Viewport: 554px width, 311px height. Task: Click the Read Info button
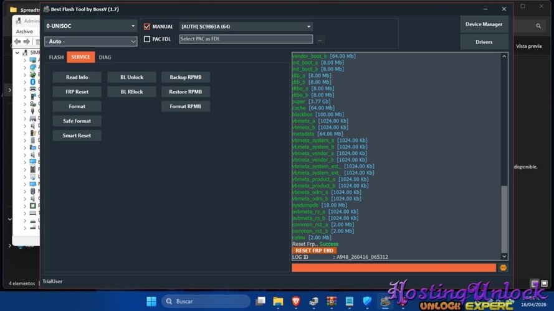(x=77, y=77)
